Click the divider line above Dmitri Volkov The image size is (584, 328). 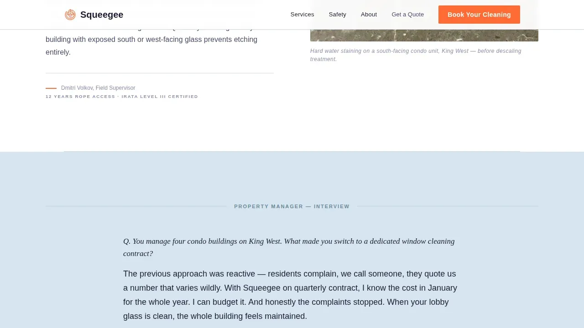160,73
